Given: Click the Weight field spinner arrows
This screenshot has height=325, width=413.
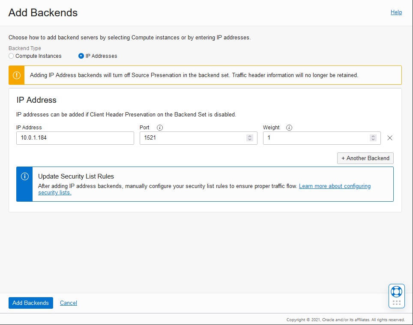Looking at the screenshot, I should point(373,138).
